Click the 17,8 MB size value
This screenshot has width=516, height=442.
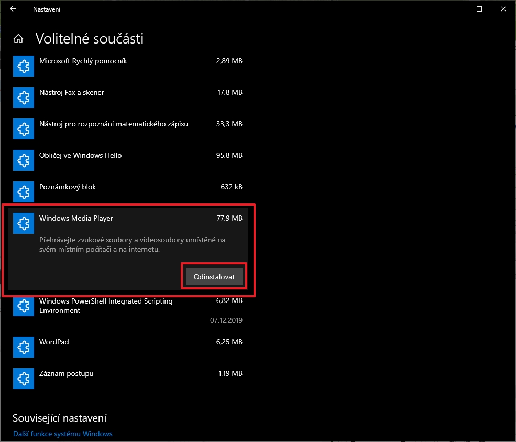[x=229, y=93]
